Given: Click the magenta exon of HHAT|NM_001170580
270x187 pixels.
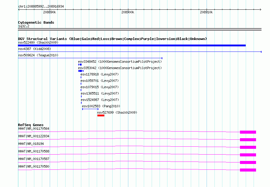Looking at the screenshot, I should tap(248, 170).
